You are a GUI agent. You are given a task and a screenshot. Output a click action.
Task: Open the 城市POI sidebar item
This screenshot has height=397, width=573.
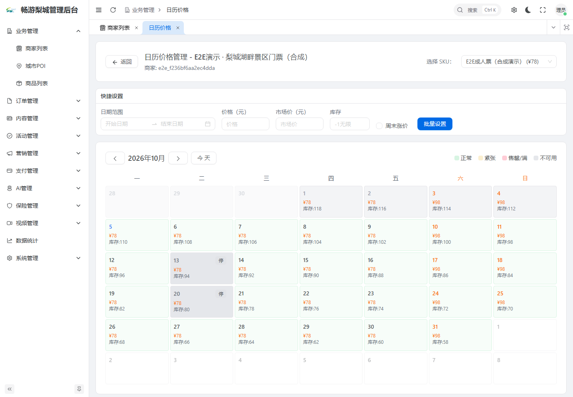click(x=44, y=66)
